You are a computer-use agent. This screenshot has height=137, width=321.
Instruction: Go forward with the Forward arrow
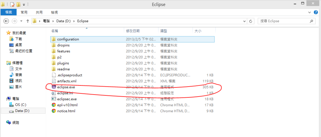[14, 21]
